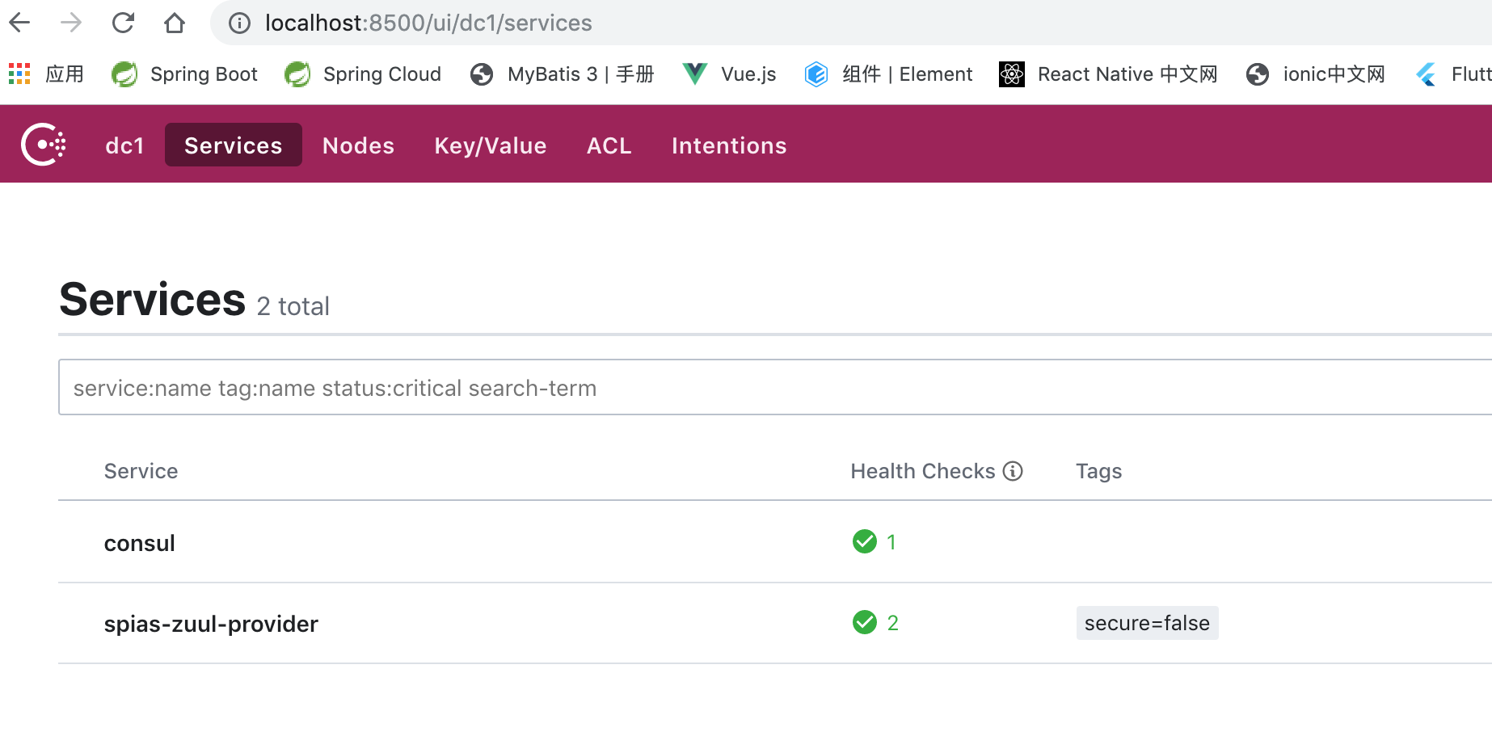
Task: Open the Element components bookmark
Action: pyautogui.click(x=889, y=74)
